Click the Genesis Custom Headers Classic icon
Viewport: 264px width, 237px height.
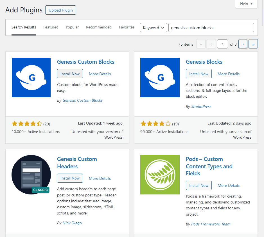[31, 175]
